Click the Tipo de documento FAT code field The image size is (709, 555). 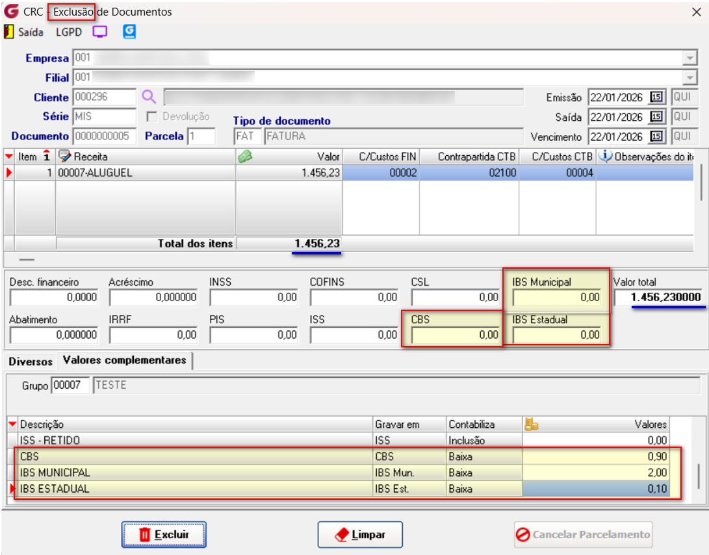click(248, 136)
